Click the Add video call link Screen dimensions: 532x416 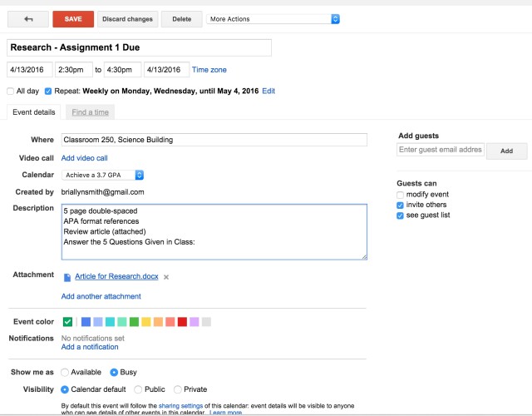(85, 158)
